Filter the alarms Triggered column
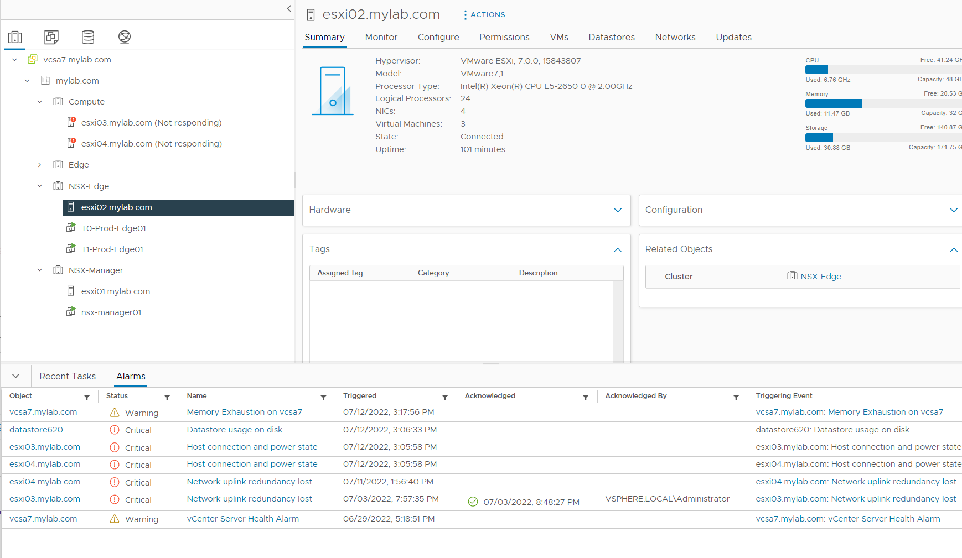 coord(445,397)
